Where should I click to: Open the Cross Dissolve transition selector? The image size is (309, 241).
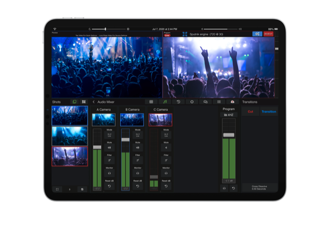[x=259, y=187]
